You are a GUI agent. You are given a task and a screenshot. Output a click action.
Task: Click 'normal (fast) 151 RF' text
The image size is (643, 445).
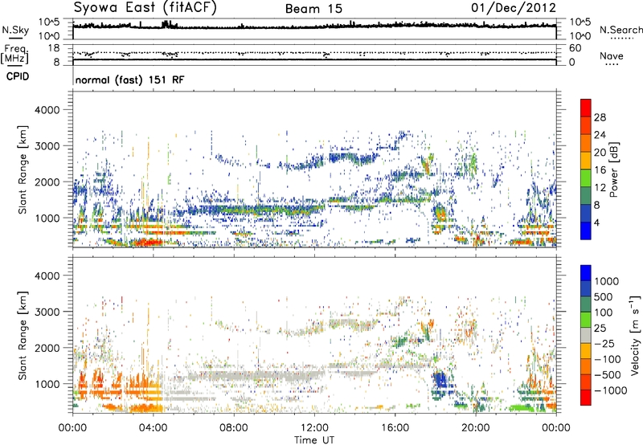(129, 80)
